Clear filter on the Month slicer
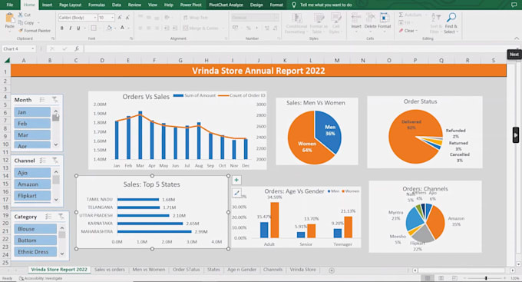 [x=55, y=100]
